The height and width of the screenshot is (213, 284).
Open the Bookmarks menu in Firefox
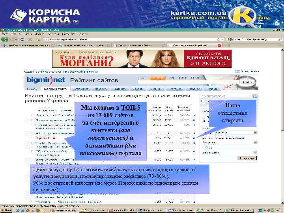pyautogui.click(x=53, y=34)
